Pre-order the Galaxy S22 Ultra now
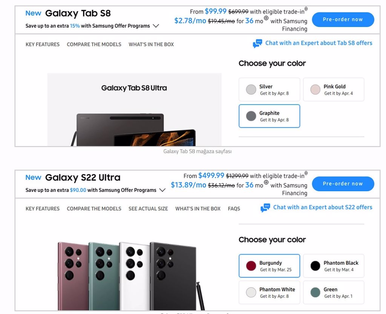 coord(343,184)
